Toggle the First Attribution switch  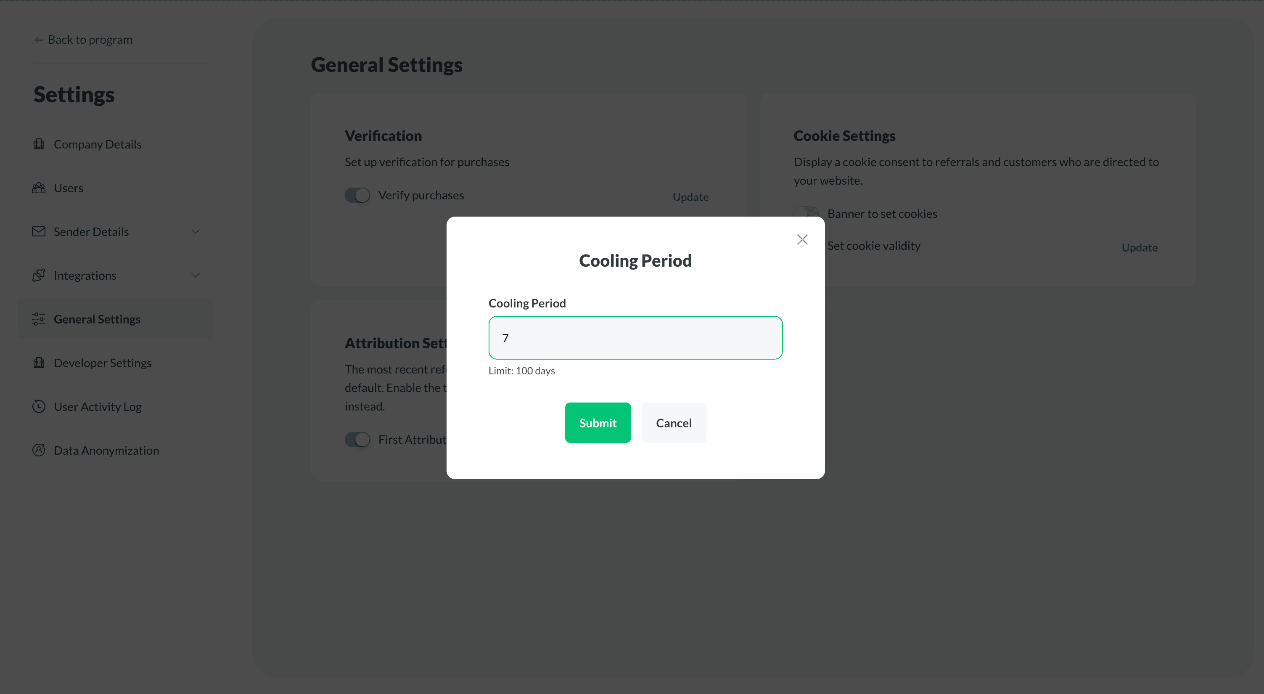(x=357, y=440)
